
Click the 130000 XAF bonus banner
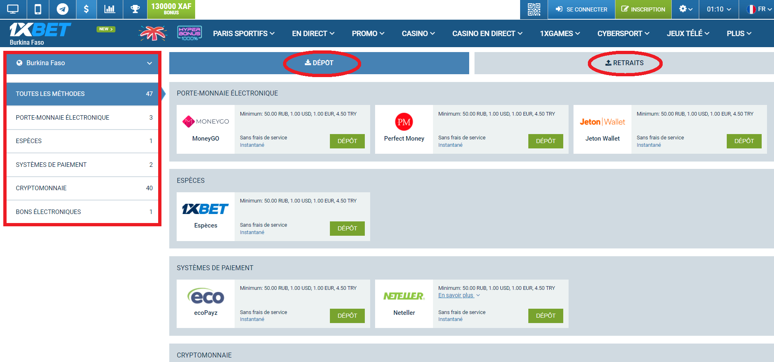pyautogui.click(x=171, y=9)
